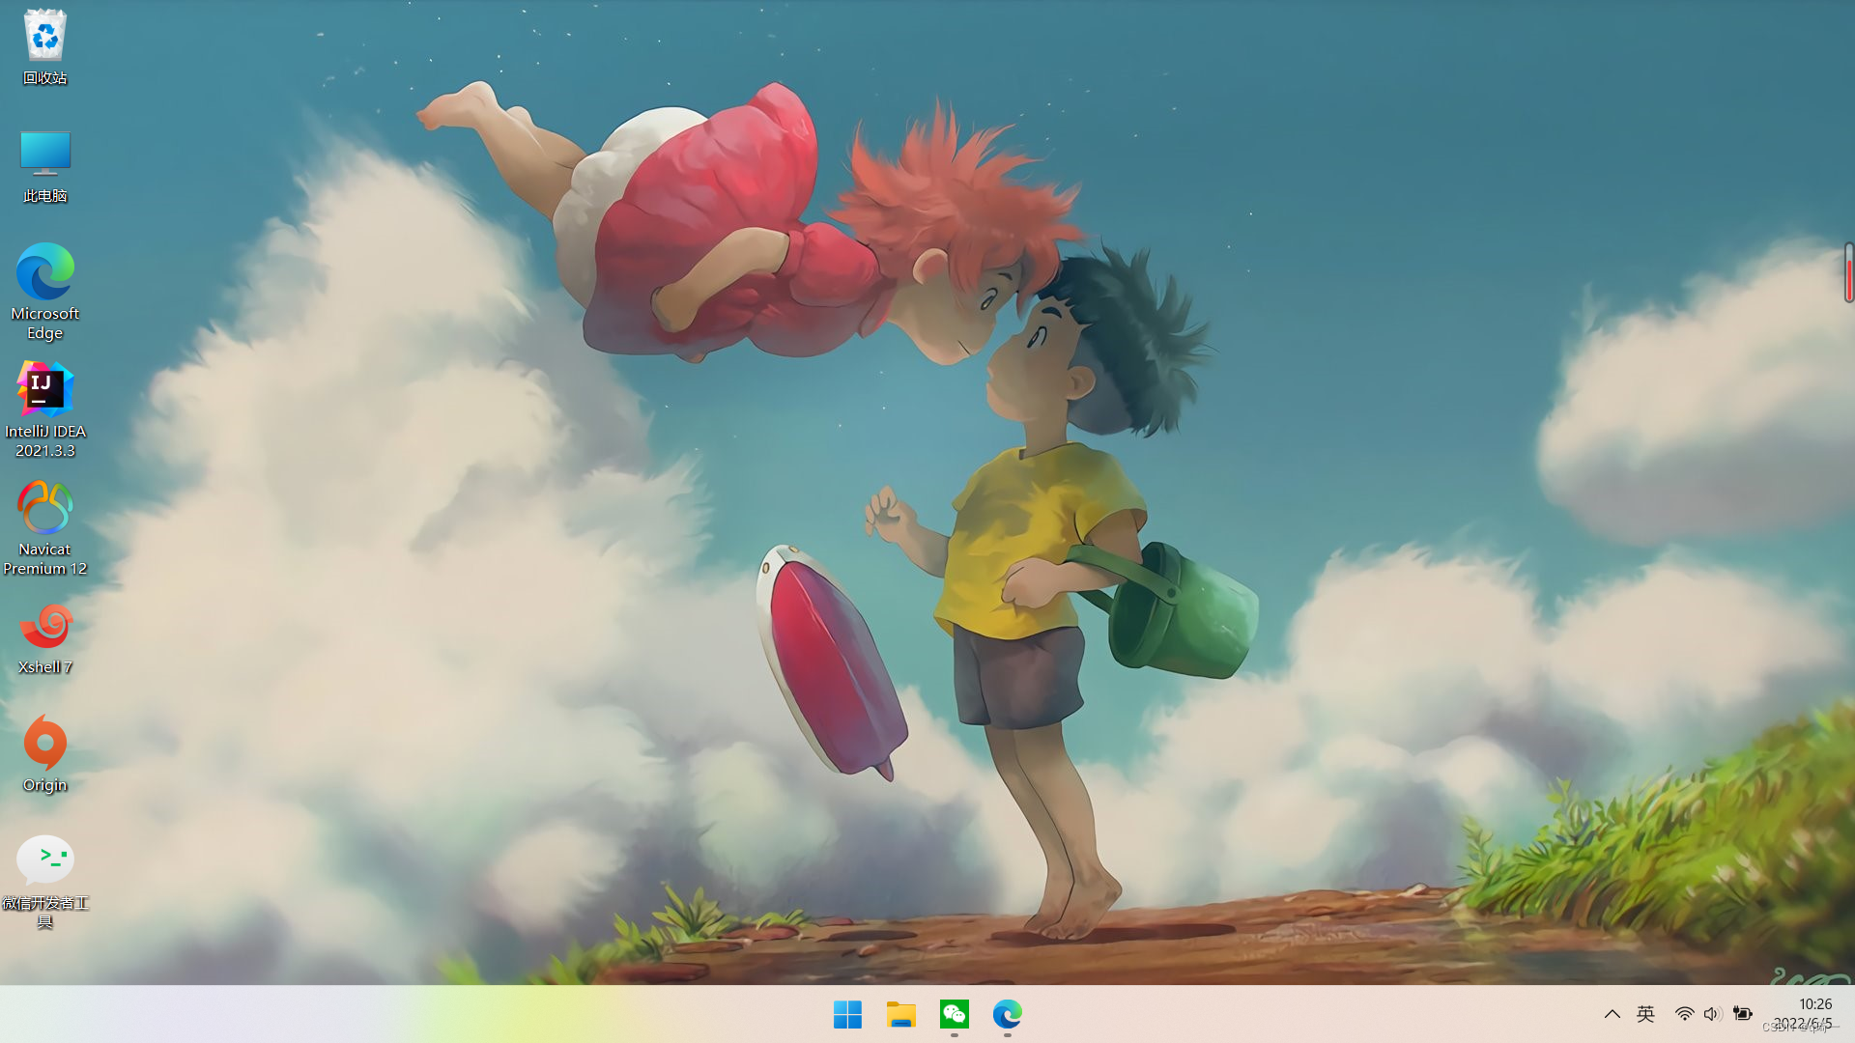The width and height of the screenshot is (1855, 1043).
Task: Click an empty area of the taskbar
Action: point(386,1014)
